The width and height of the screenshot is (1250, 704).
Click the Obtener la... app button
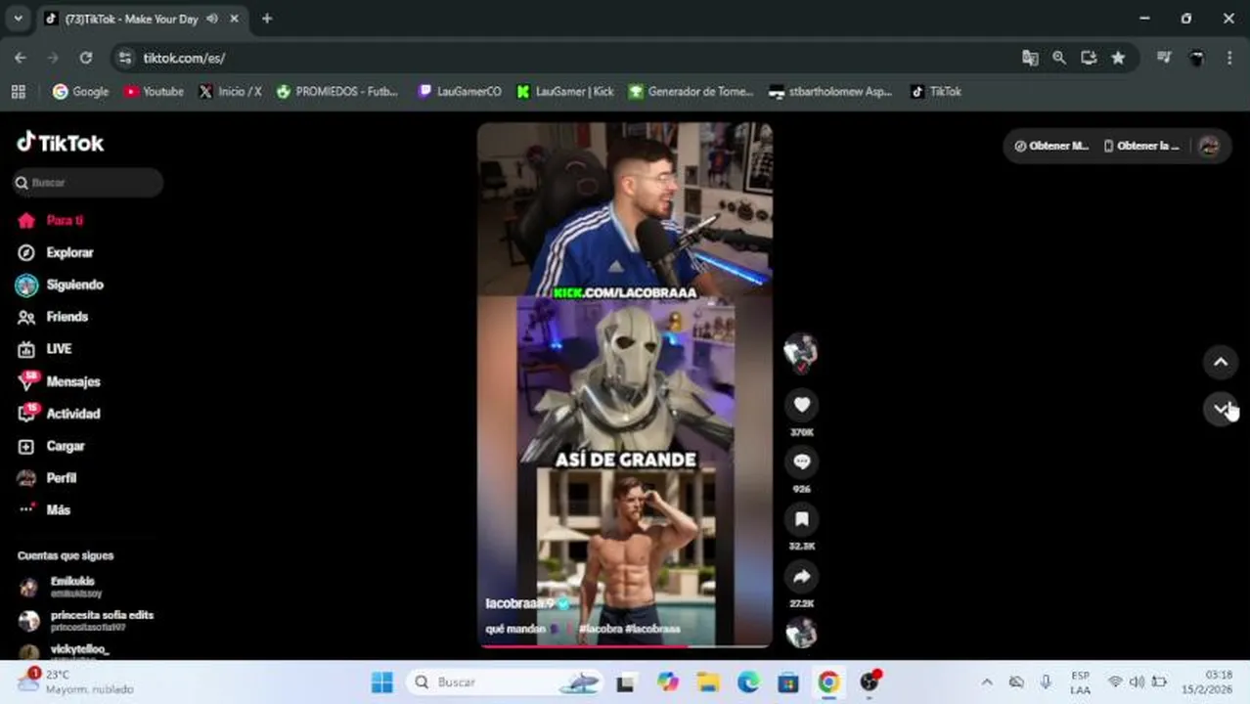point(1141,146)
